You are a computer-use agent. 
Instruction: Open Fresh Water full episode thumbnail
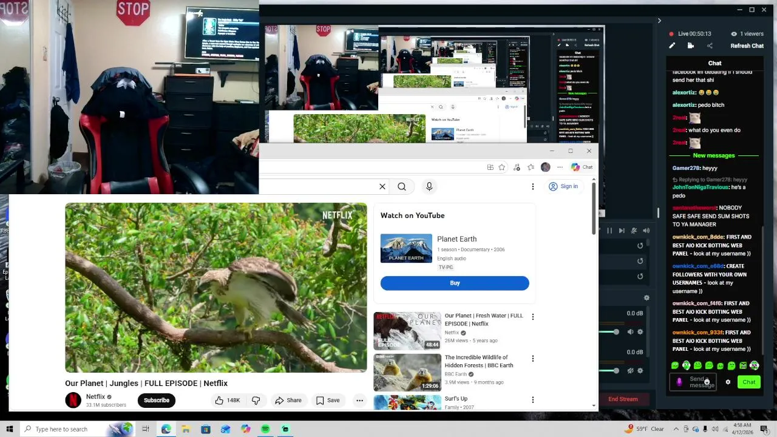tap(407, 331)
